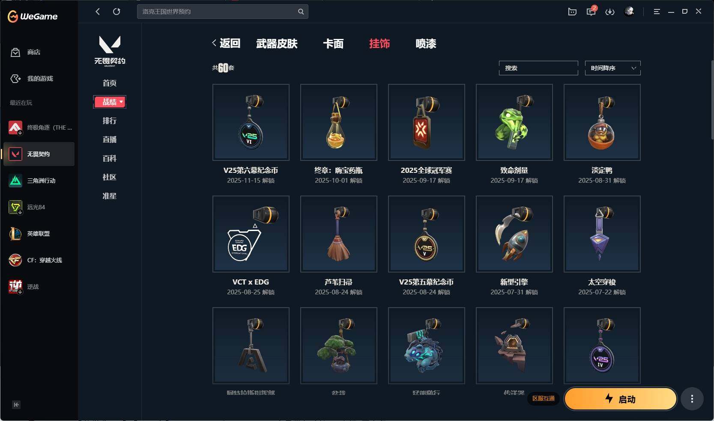Select the 三角洲行动 game icon
Viewport: 714px width, 421px height.
point(15,181)
